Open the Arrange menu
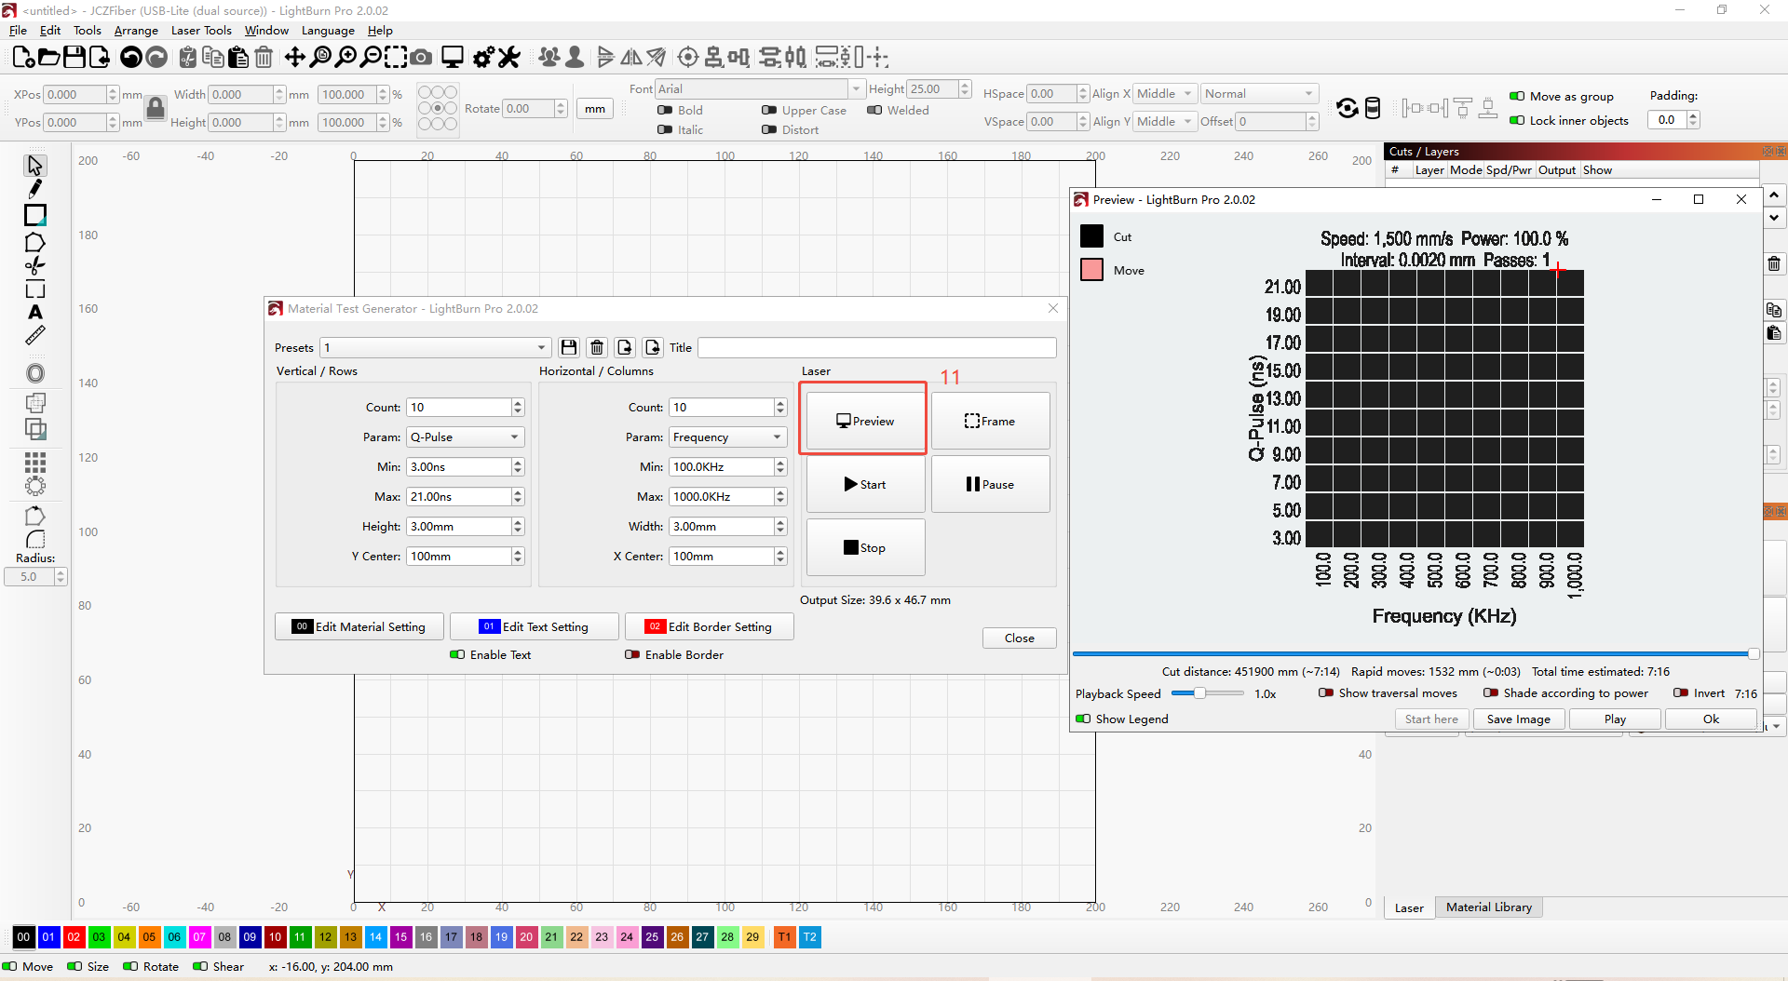This screenshot has height=981, width=1788. (136, 30)
